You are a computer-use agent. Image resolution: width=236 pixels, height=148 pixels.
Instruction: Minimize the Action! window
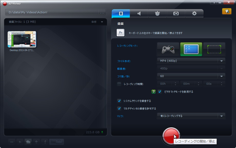pyautogui.click(x=220, y=3)
